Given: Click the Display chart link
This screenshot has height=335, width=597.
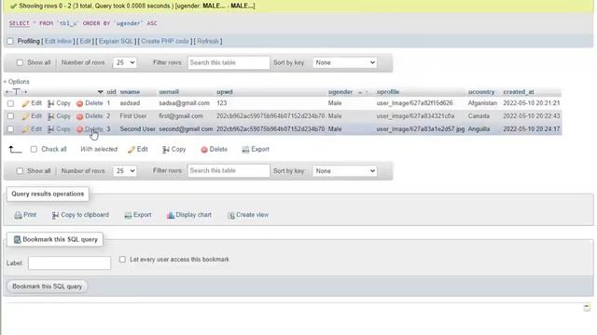Looking at the screenshot, I should (193, 215).
